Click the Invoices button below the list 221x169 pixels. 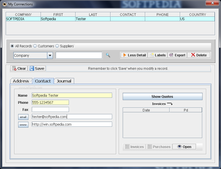point(134,147)
